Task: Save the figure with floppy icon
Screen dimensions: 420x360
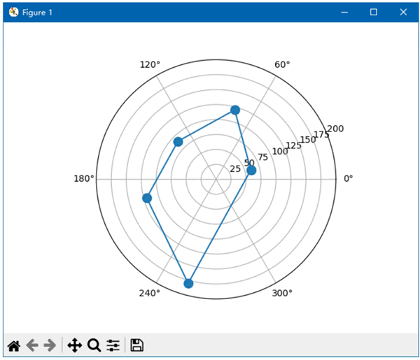Action: pyautogui.click(x=137, y=345)
